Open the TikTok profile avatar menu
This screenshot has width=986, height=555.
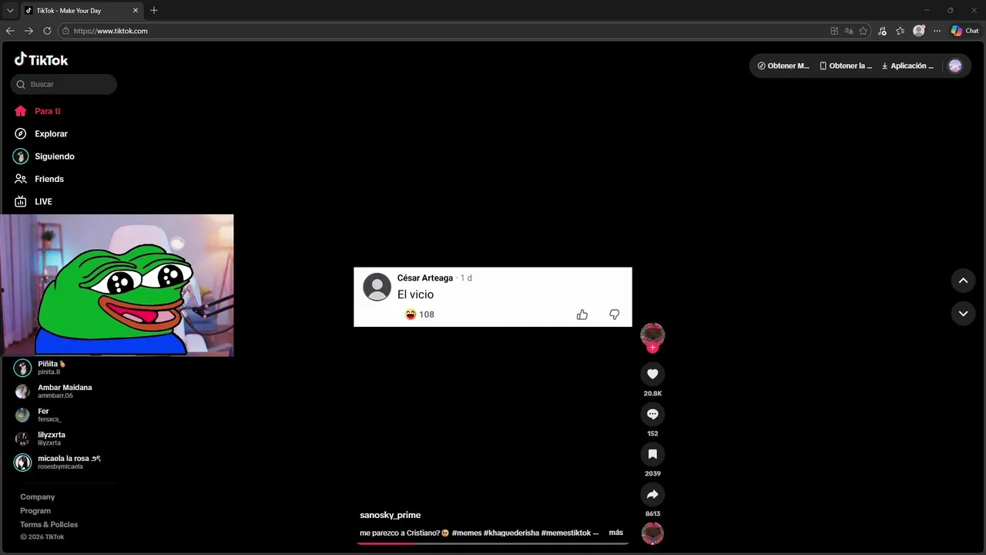955,66
